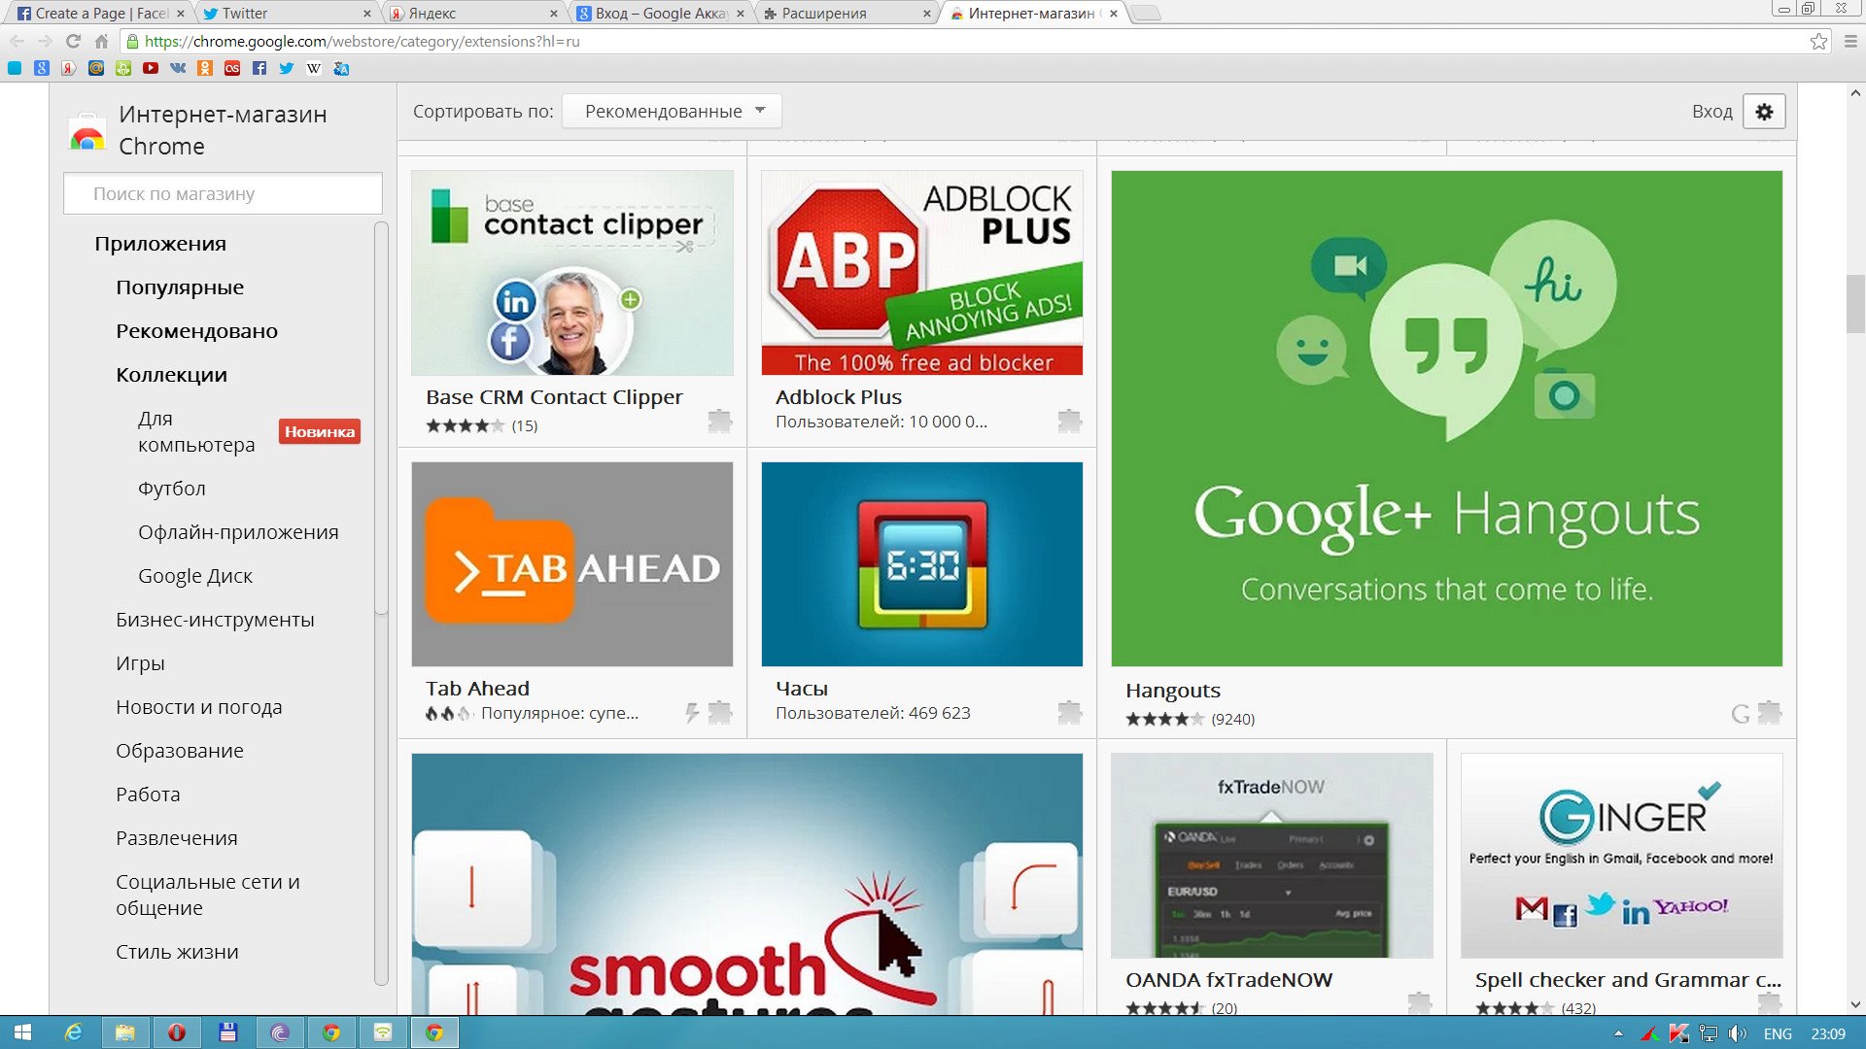This screenshot has height=1049, width=1866.
Task: Click the new tab button
Action: pyautogui.click(x=1146, y=13)
